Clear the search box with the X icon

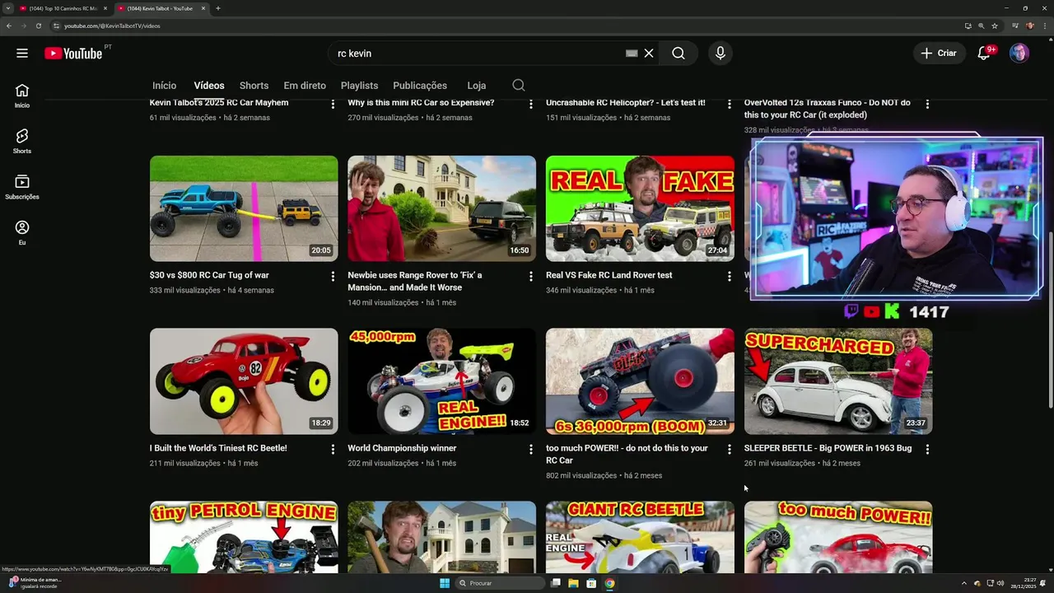pos(649,54)
